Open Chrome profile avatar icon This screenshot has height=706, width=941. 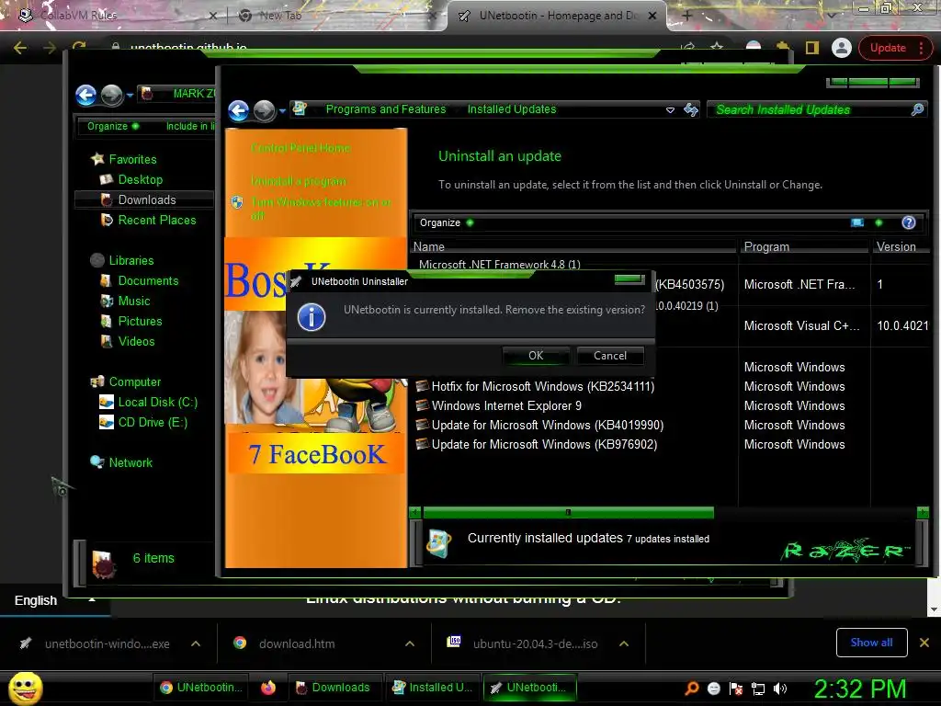click(x=842, y=48)
